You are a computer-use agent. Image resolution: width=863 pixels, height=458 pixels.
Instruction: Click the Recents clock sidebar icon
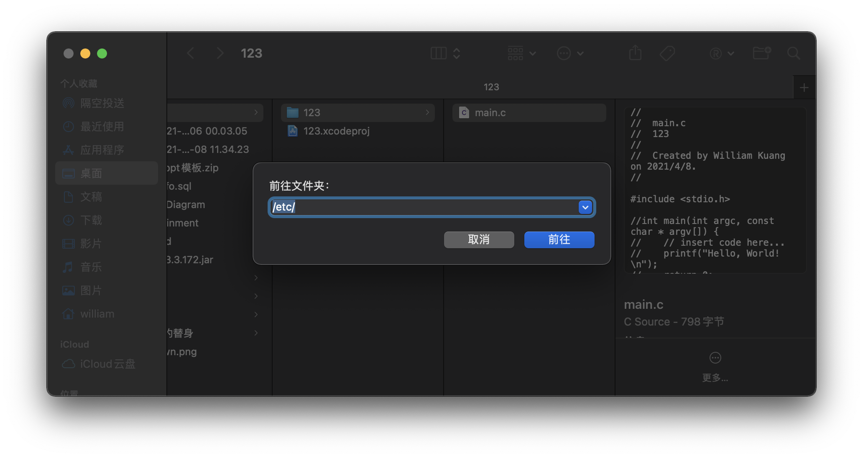coord(68,127)
